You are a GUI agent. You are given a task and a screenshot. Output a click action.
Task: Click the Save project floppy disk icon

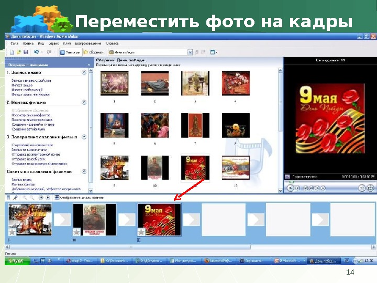26,52
